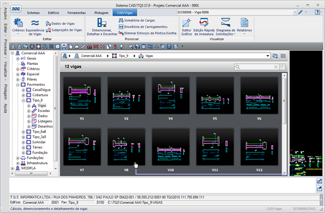This screenshot has height=213, width=325.
Task: Click the Equivalência de Vigas icon
Action: click(x=35, y=23)
